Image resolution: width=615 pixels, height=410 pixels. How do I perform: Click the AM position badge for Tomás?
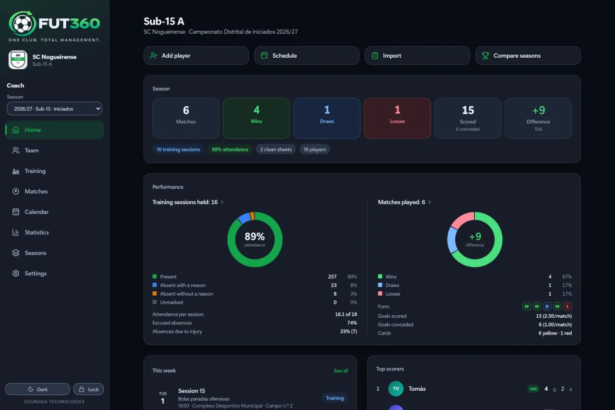pyautogui.click(x=533, y=389)
